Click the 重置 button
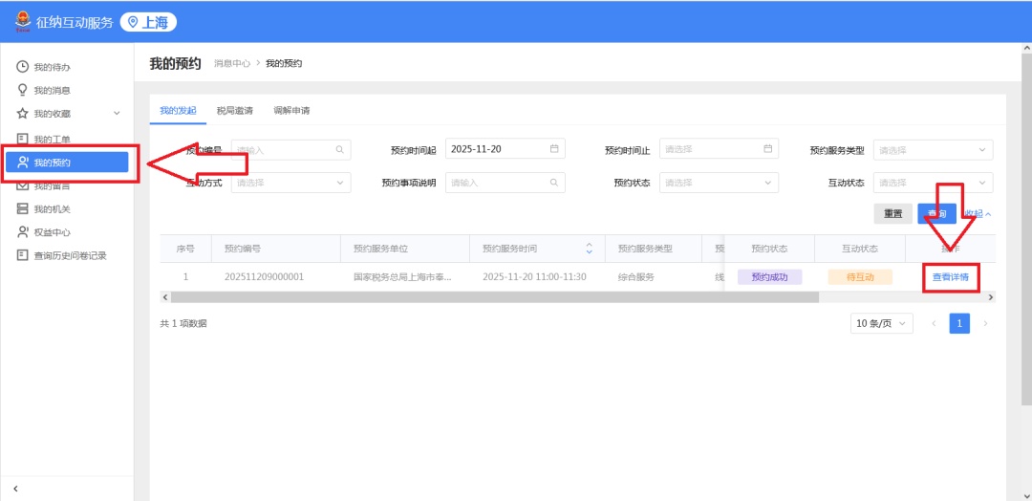This screenshot has width=1032, height=501. [892, 214]
